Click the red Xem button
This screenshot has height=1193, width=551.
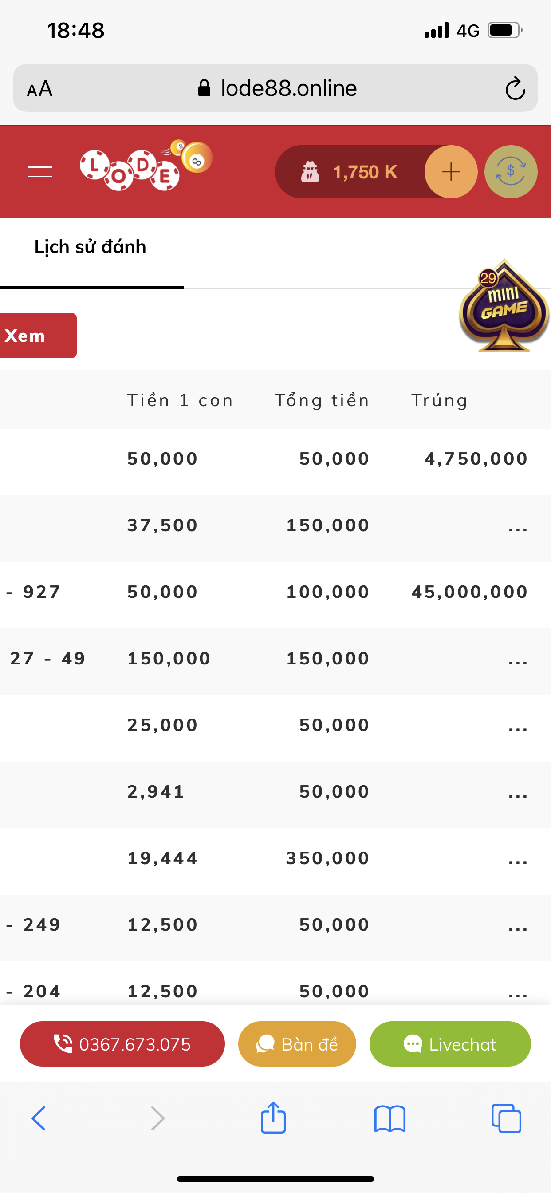click(x=37, y=335)
